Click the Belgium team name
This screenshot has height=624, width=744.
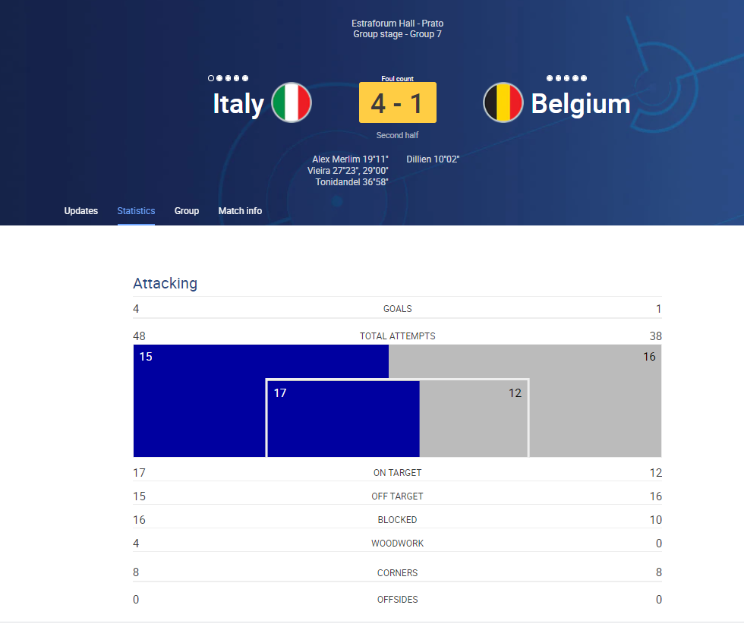[x=581, y=104]
